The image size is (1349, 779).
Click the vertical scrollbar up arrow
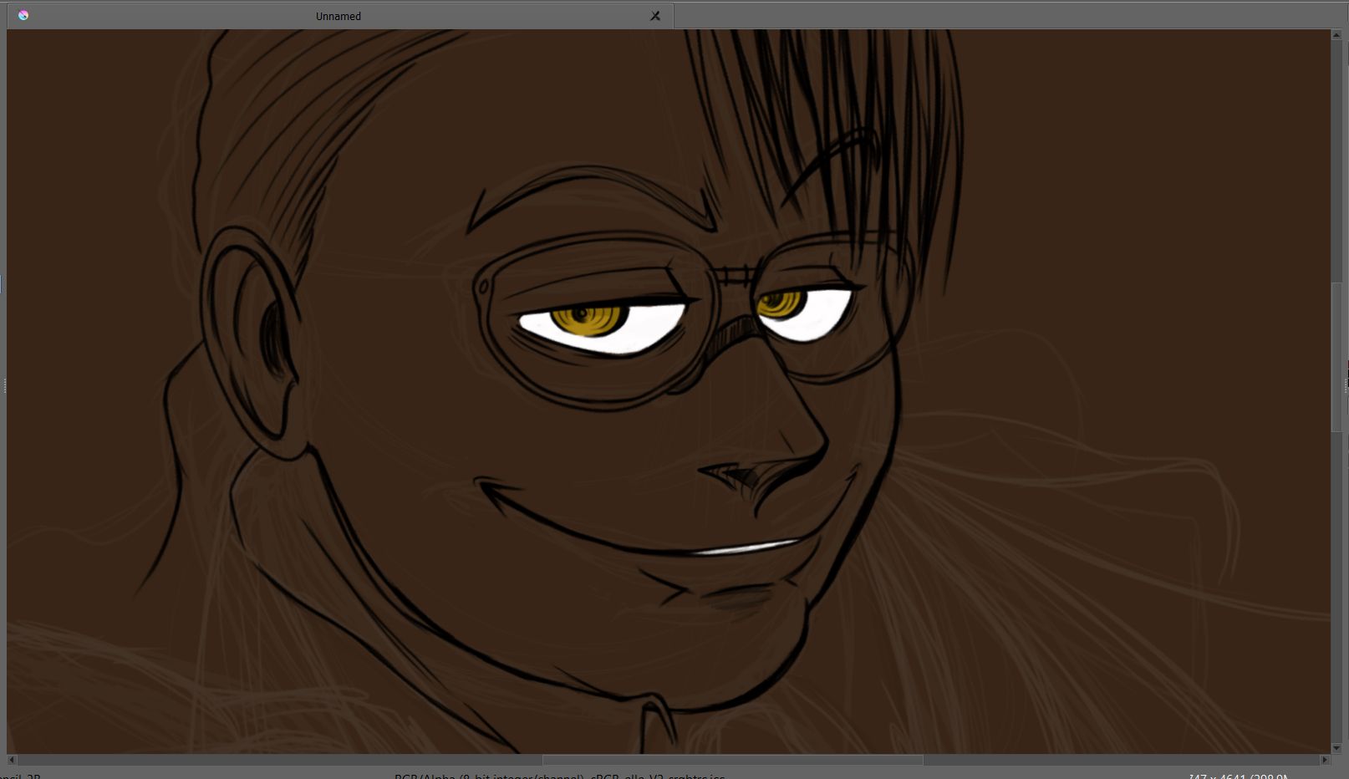(x=1336, y=36)
